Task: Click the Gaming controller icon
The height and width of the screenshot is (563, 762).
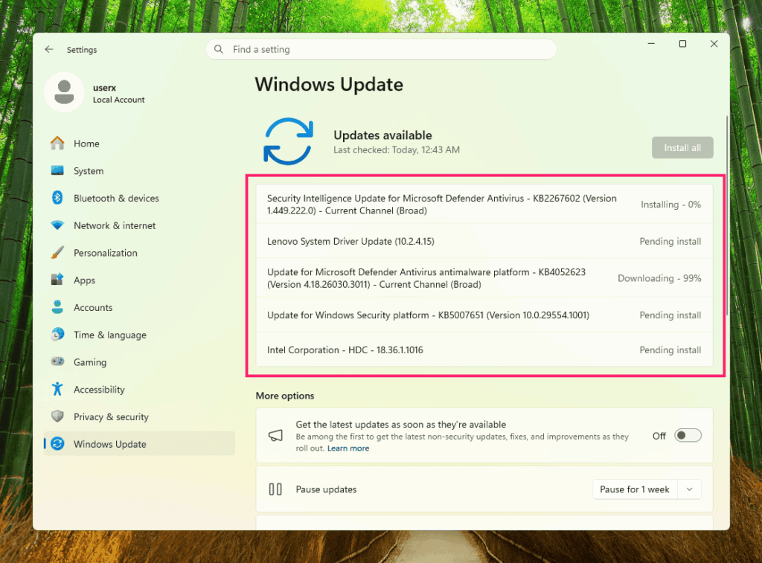Action: (57, 362)
